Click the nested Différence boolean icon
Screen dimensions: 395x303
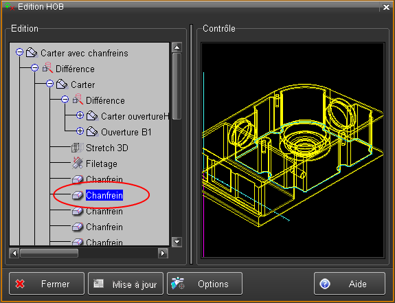(78, 100)
